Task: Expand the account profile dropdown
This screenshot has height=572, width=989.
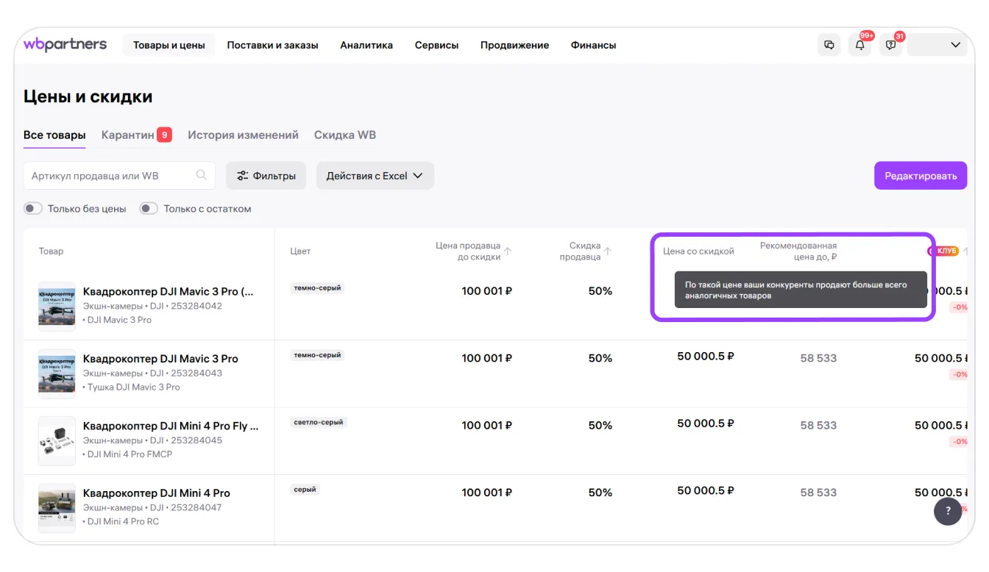Action: pyautogui.click(x=937, y=45)
